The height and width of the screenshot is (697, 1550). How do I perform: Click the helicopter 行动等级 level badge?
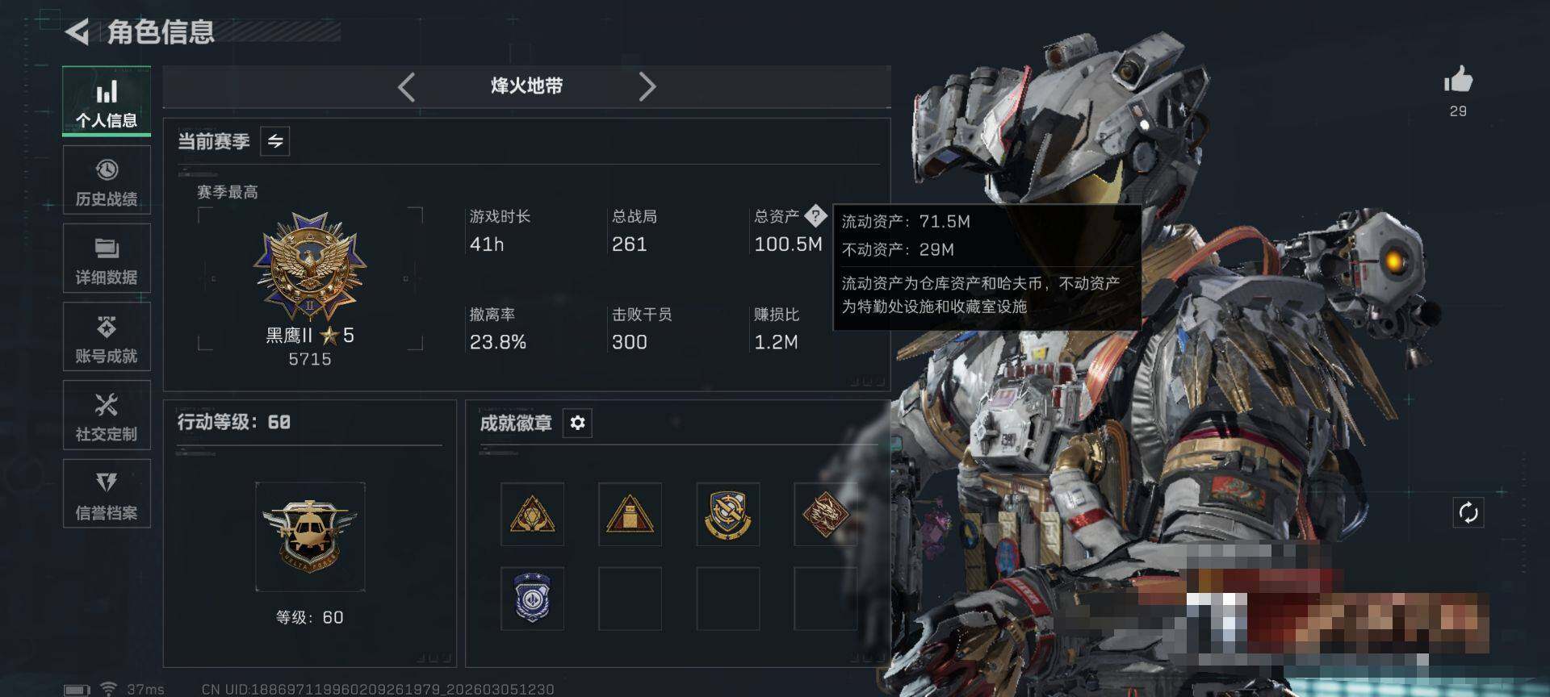pyautogui.click(x=310, y=536)
